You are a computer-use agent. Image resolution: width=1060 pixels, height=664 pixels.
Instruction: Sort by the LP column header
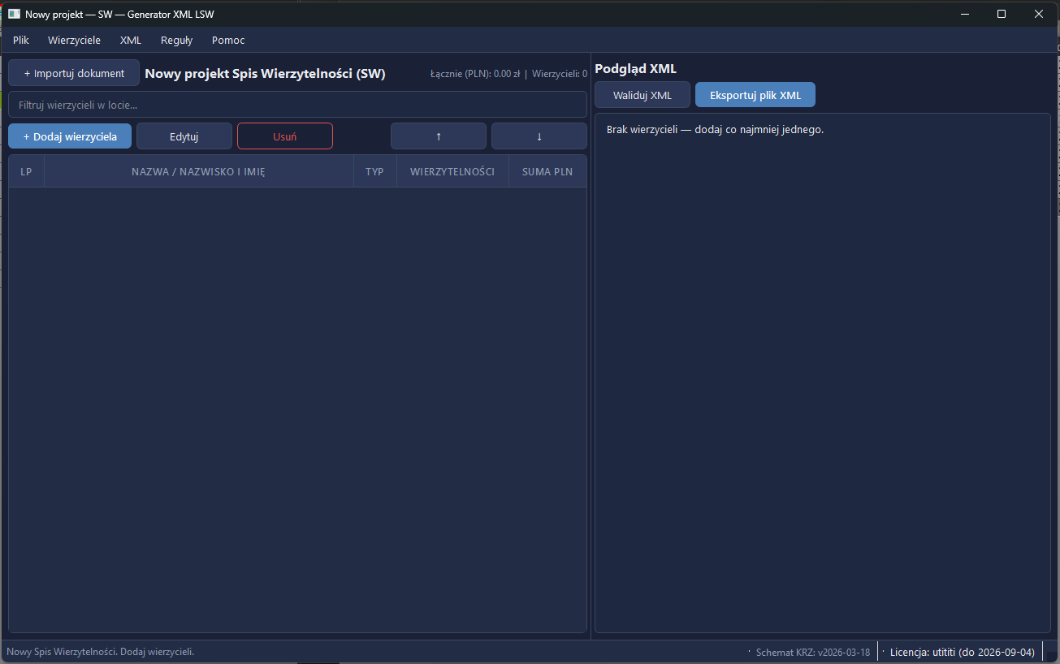pos(27,171)
